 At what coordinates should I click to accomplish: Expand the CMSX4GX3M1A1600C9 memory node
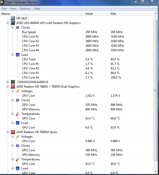point(8,82)
